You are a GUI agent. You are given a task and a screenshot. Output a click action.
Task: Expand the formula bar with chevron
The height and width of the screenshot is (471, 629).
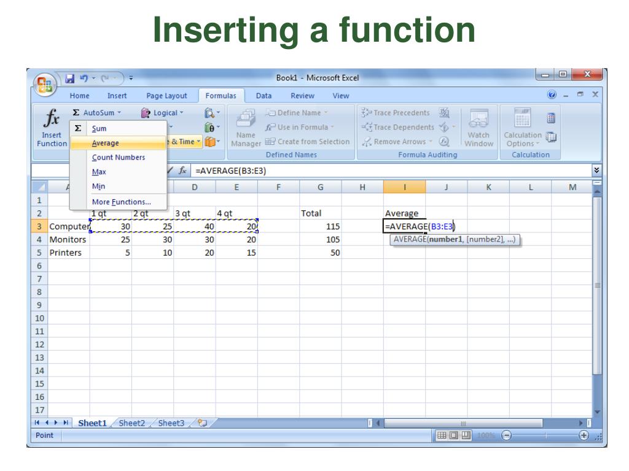click(596, 170)
